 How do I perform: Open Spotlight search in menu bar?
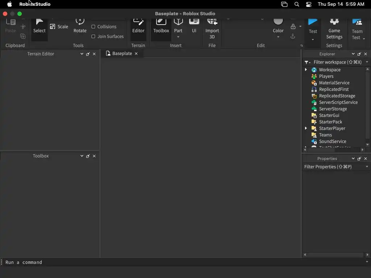[x=297, y=4]
